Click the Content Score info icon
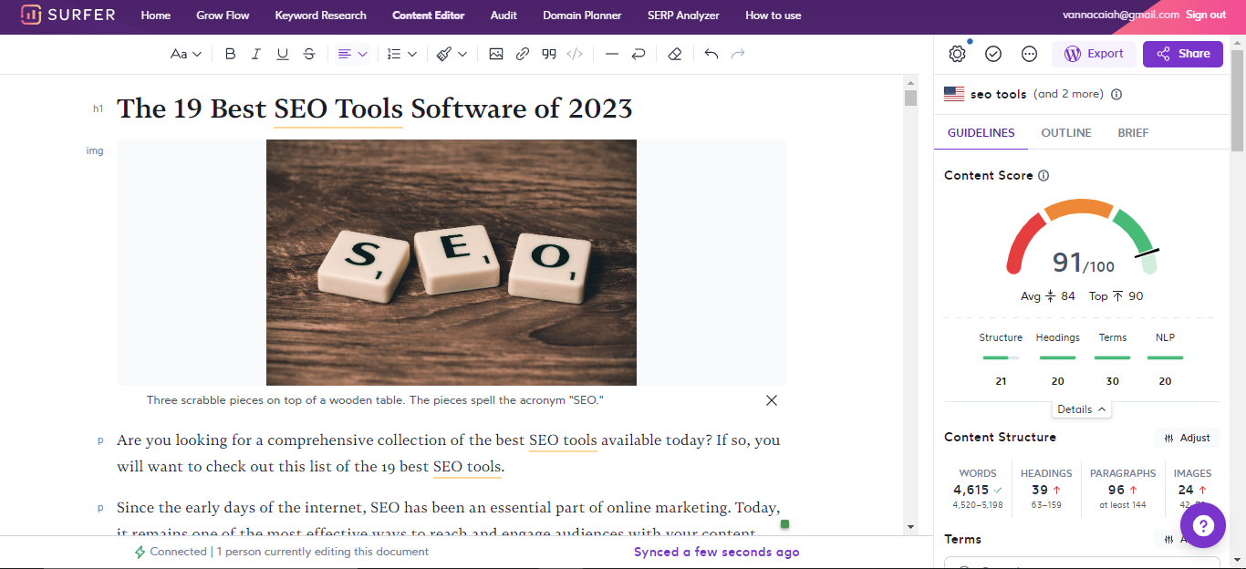This screenshot has width=1246, height=569. coord(1044,175)
